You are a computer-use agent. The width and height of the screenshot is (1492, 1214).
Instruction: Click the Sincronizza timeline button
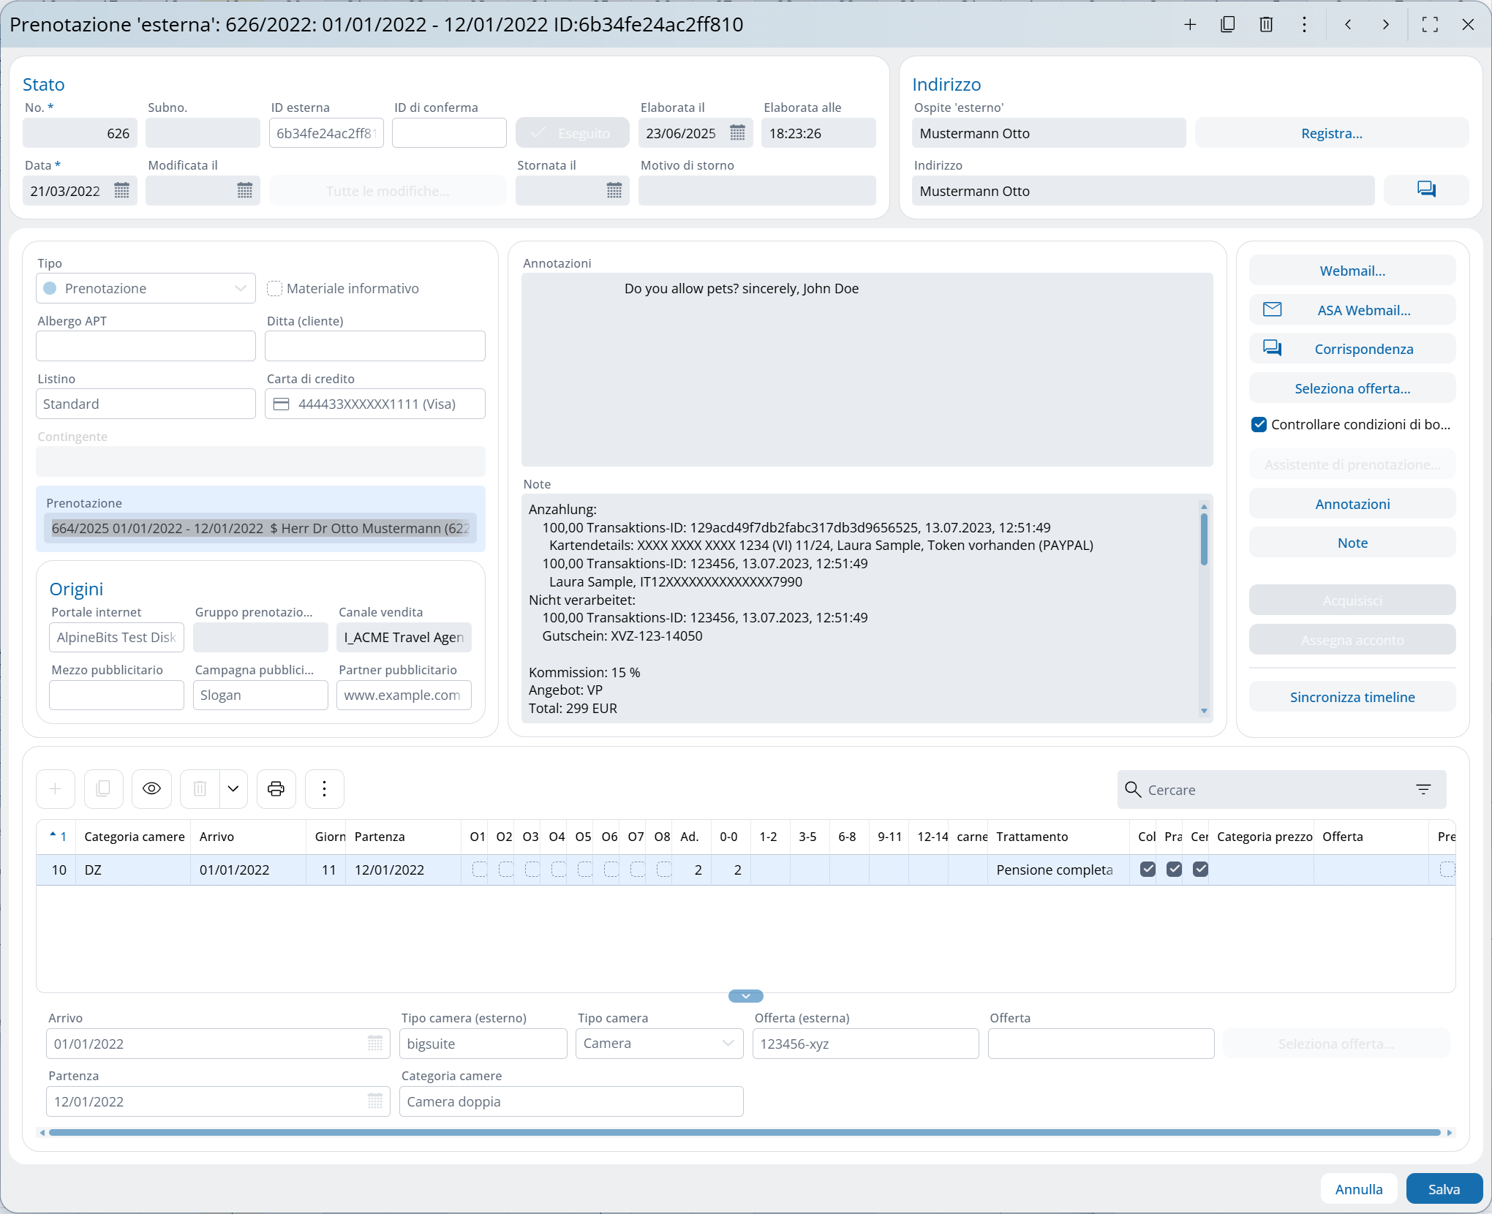1352,697
